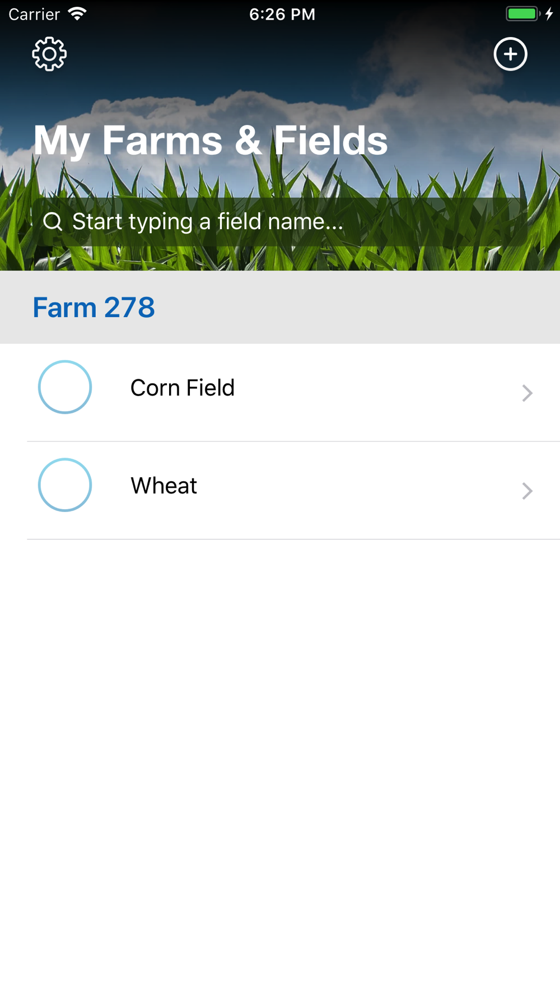Tap the battery indicator icon
The image size is (560, 996).
523,13
